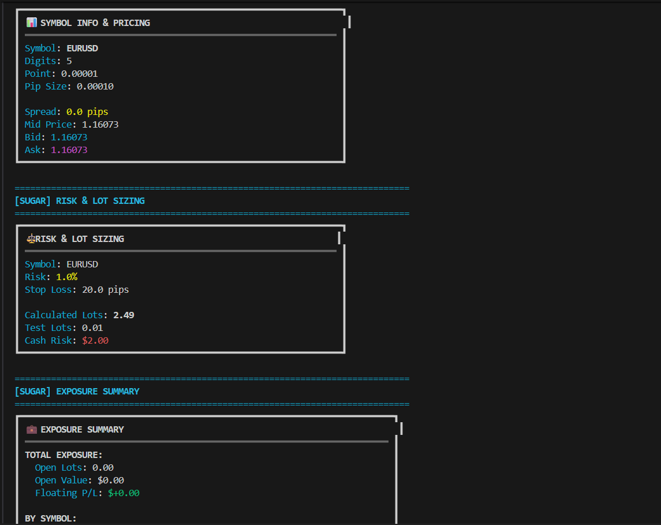Click the magenta Ask price value
This screenshot has width=661, height=525.
tap(69, 150)
